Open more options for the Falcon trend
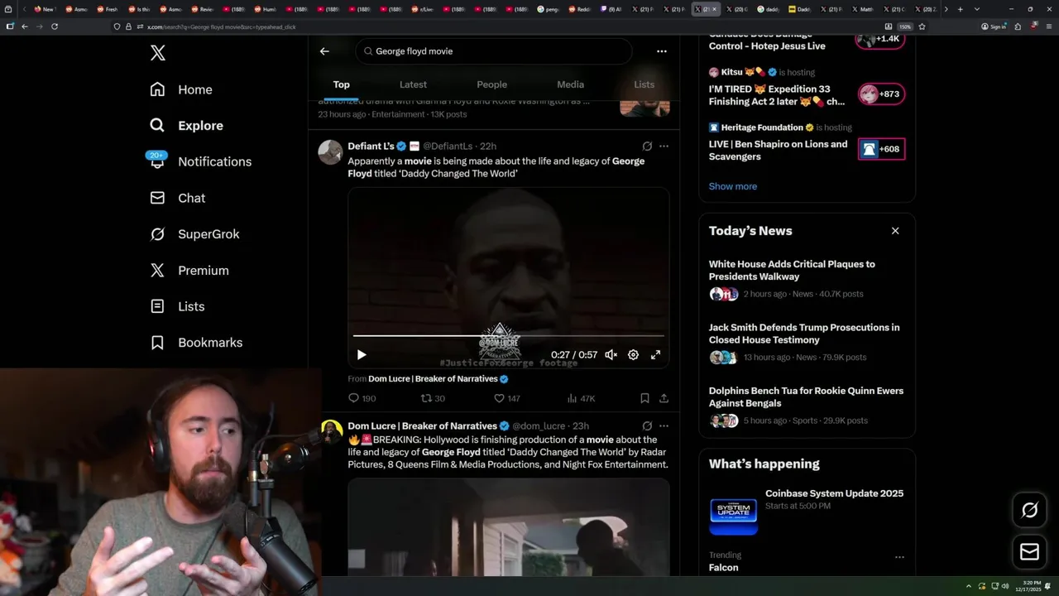The image size is (1059, 596). pos(899,557)
